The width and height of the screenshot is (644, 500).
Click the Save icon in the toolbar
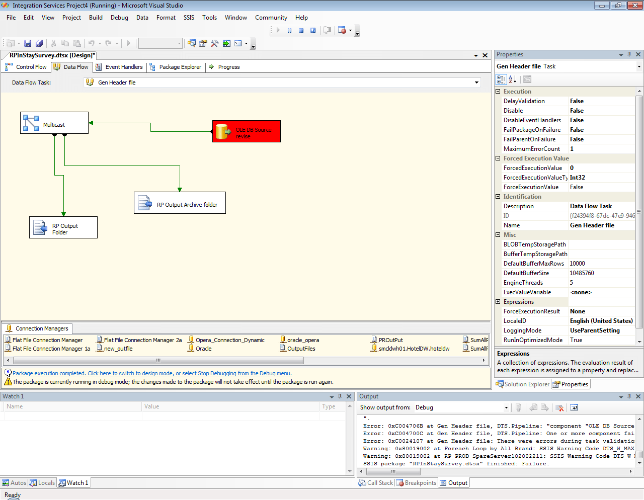(x=28, y=43)
